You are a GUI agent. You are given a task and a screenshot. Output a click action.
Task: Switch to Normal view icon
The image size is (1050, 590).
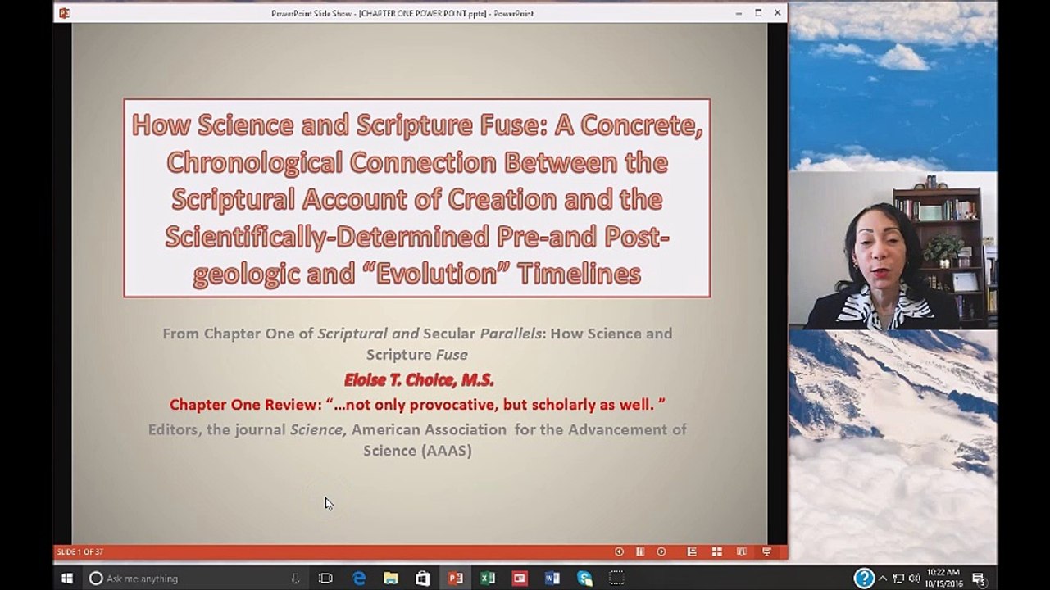[x=692, y=552]
